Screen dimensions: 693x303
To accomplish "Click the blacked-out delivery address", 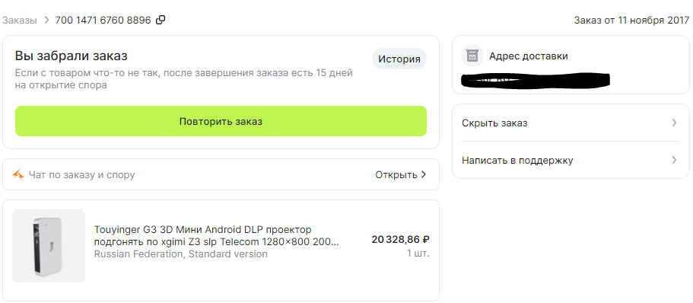I will pyautogui.click(x=536, y=80).
